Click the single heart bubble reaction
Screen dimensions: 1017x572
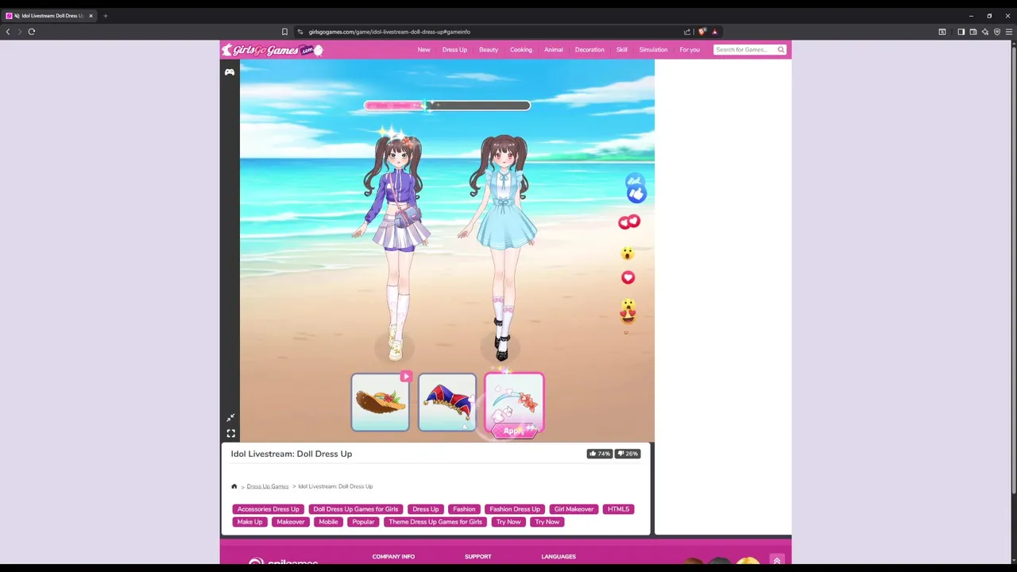coord(628,277)
